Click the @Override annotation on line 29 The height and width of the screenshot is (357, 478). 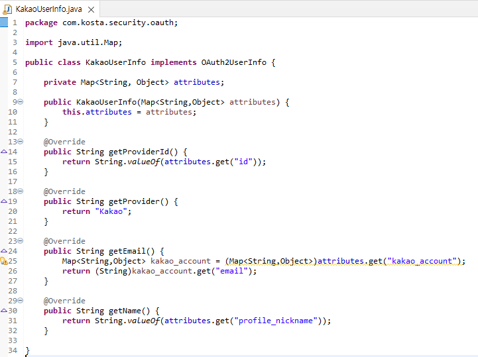tap(64, 301)
